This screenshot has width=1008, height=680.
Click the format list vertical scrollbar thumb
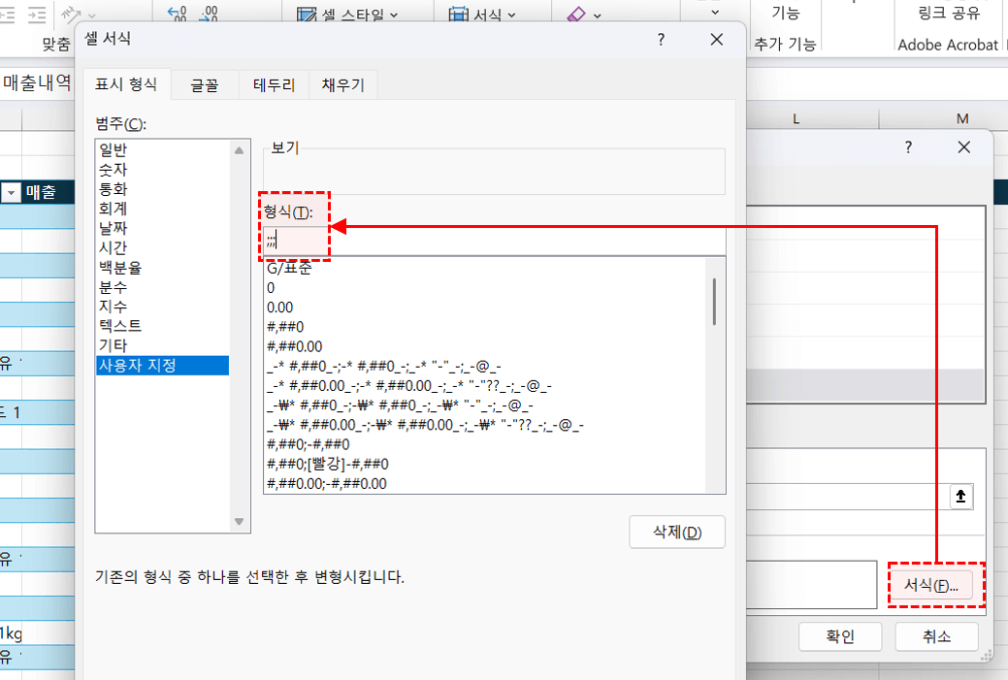pos(715,301)
